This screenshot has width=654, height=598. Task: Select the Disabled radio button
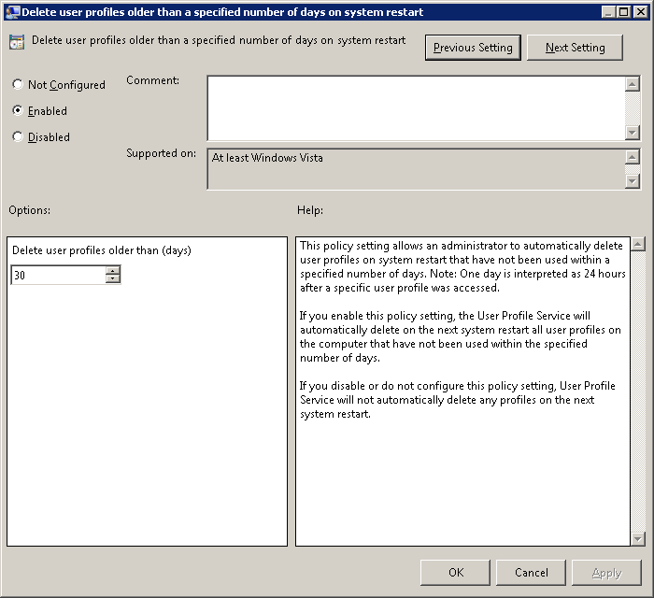[x=18, y=136]
